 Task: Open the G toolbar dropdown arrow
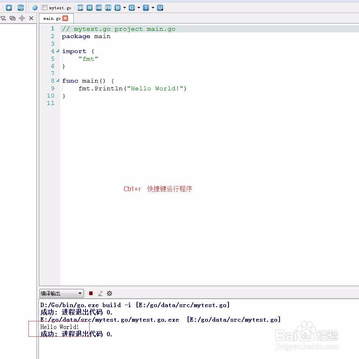139,8
